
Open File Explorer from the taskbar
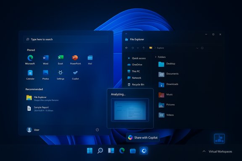point(133,151)
